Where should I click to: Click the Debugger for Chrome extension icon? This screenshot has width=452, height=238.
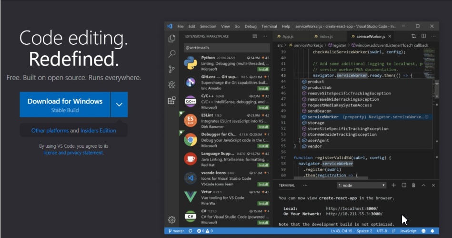191,140
